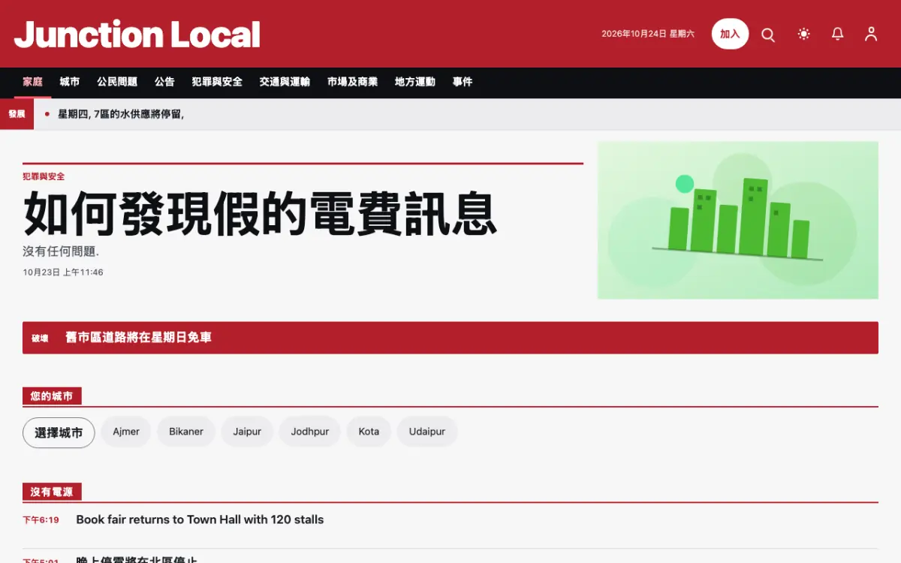Open notifications bell icon
The image size is (901, 563).
tap(838, 35)
